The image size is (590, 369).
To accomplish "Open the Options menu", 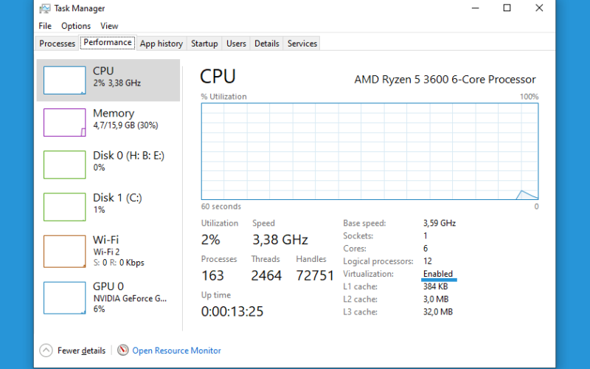I will coord(76,26).
